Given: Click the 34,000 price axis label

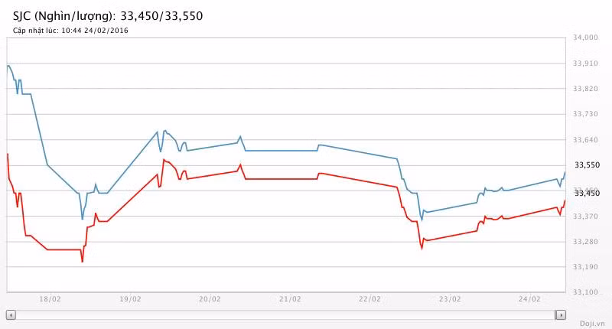Looking at the screenshot, I should (585, 37).
